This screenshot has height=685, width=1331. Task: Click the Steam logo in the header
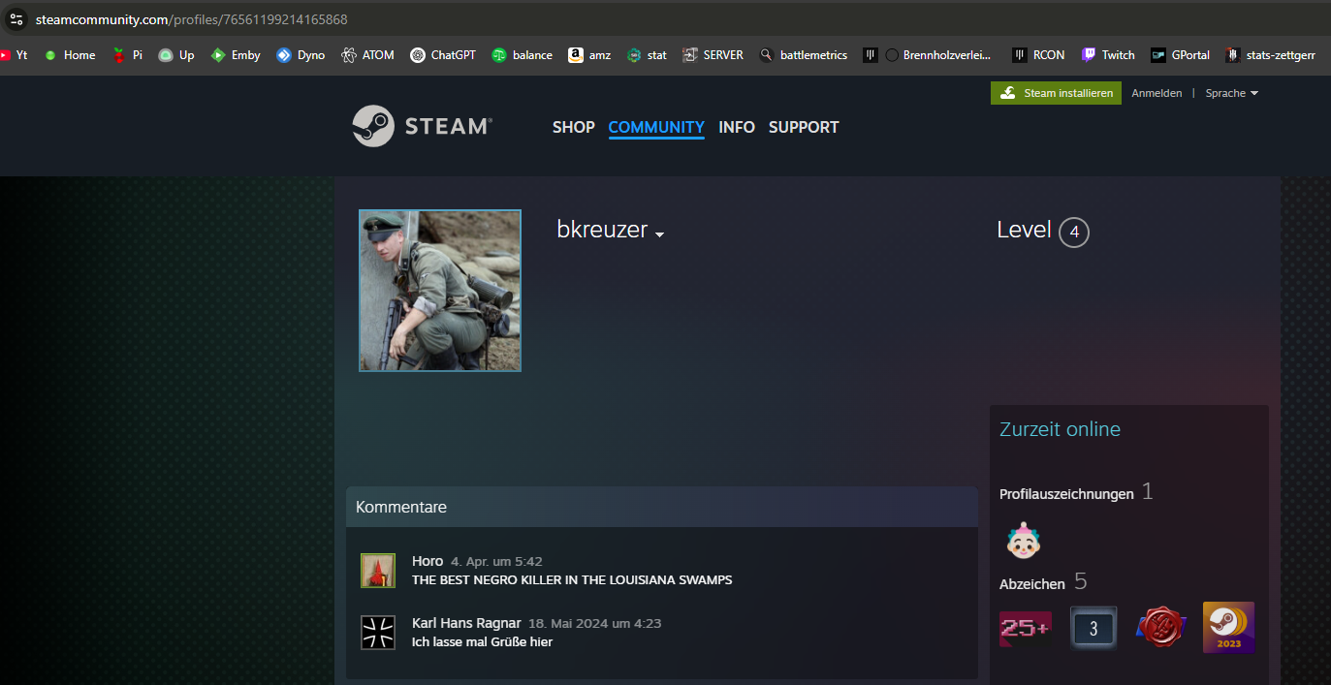tap(422, 126)
